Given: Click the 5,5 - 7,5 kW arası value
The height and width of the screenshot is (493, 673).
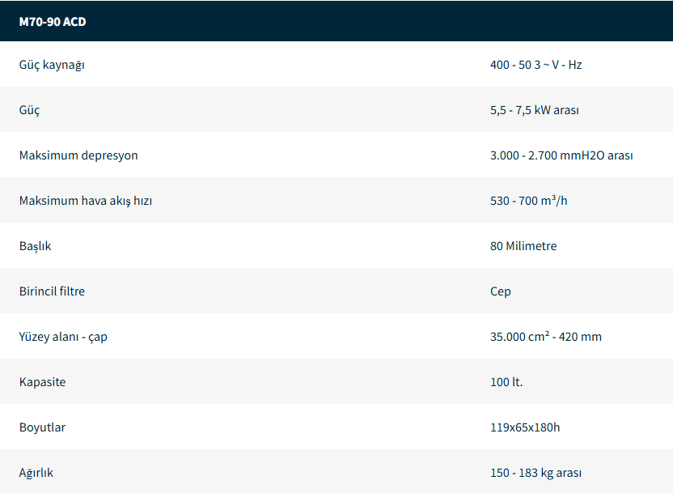Looking at the screenshot, I should pos(534,110).
